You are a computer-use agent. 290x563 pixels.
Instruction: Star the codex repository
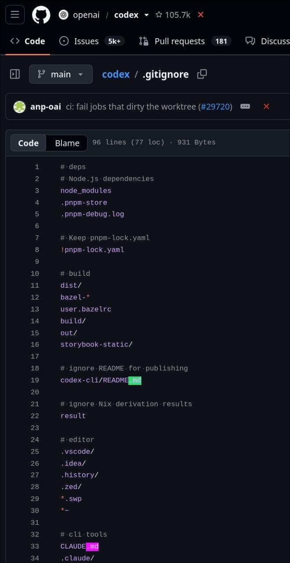173,15
